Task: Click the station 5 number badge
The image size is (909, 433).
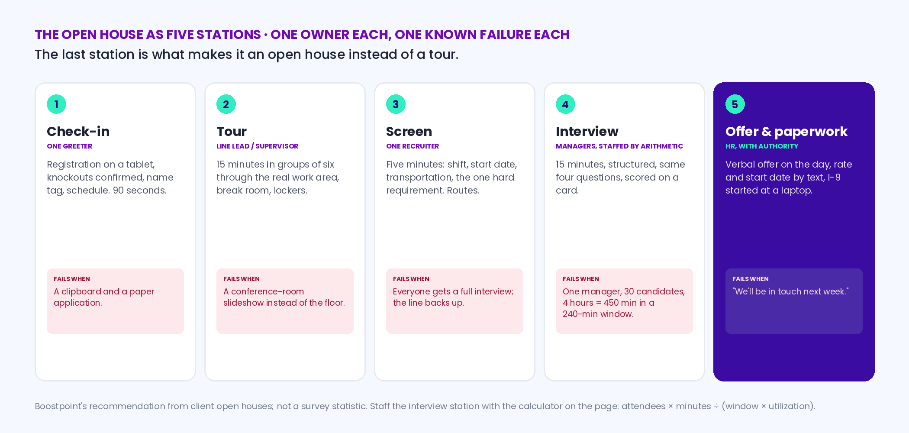Action: [x=735, y=104]
